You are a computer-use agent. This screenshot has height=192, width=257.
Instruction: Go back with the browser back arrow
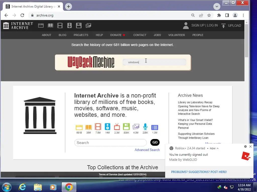point(6,15)
